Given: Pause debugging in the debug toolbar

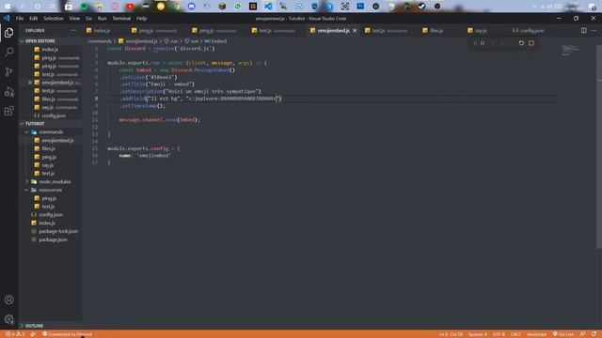Looking at the screenshot, I should point(483,43).
